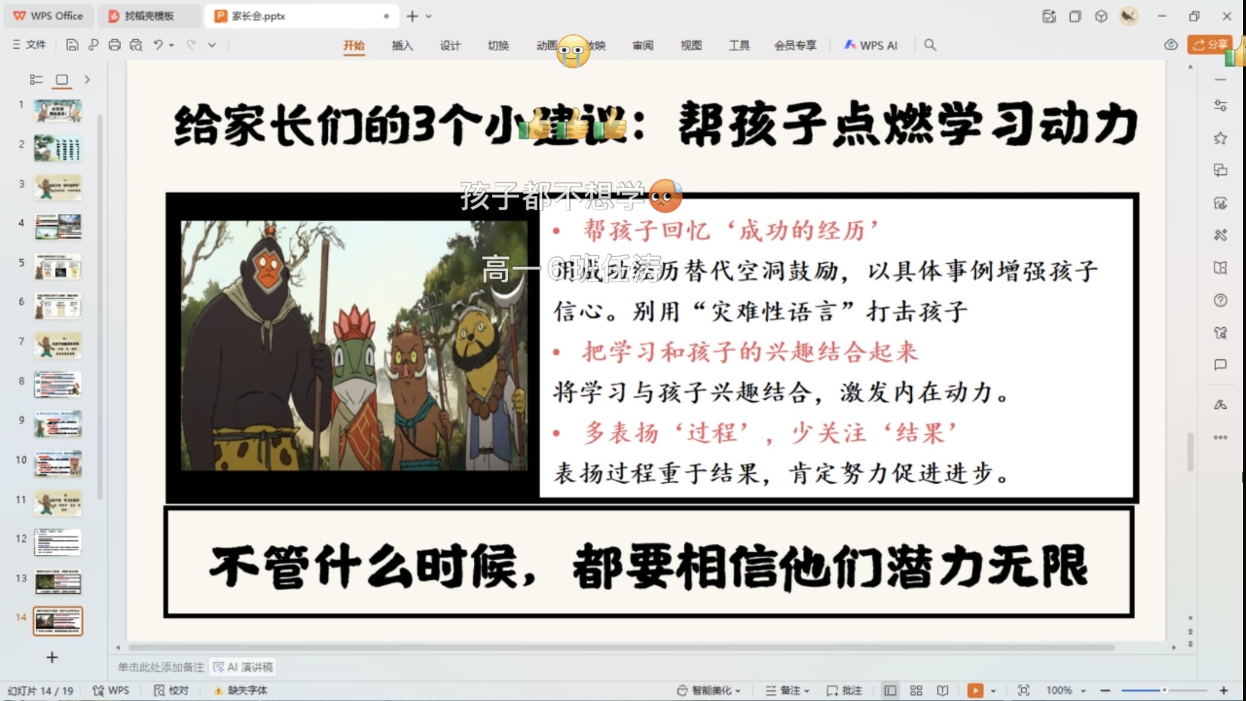
Task: Expand slideshow options dropdown arrow
Action: (993, 691)
